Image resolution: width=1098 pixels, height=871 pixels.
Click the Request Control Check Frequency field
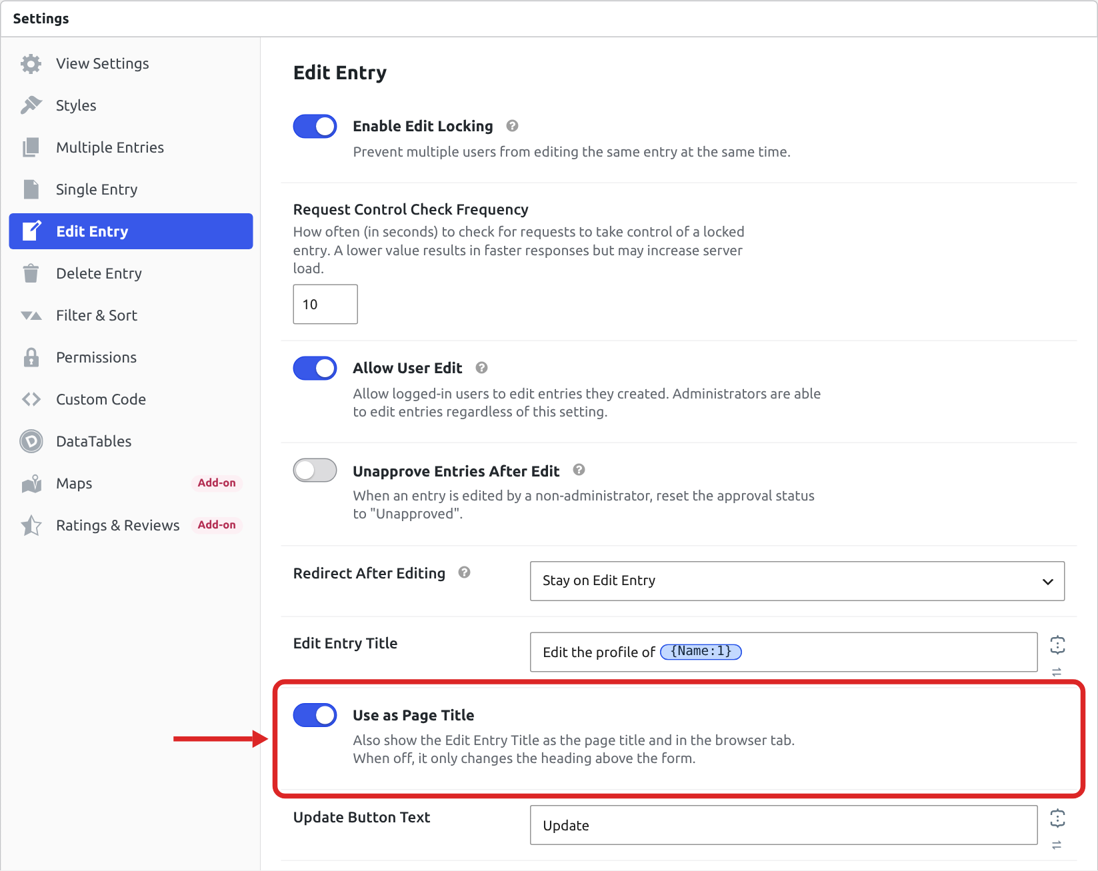point(325,305)
